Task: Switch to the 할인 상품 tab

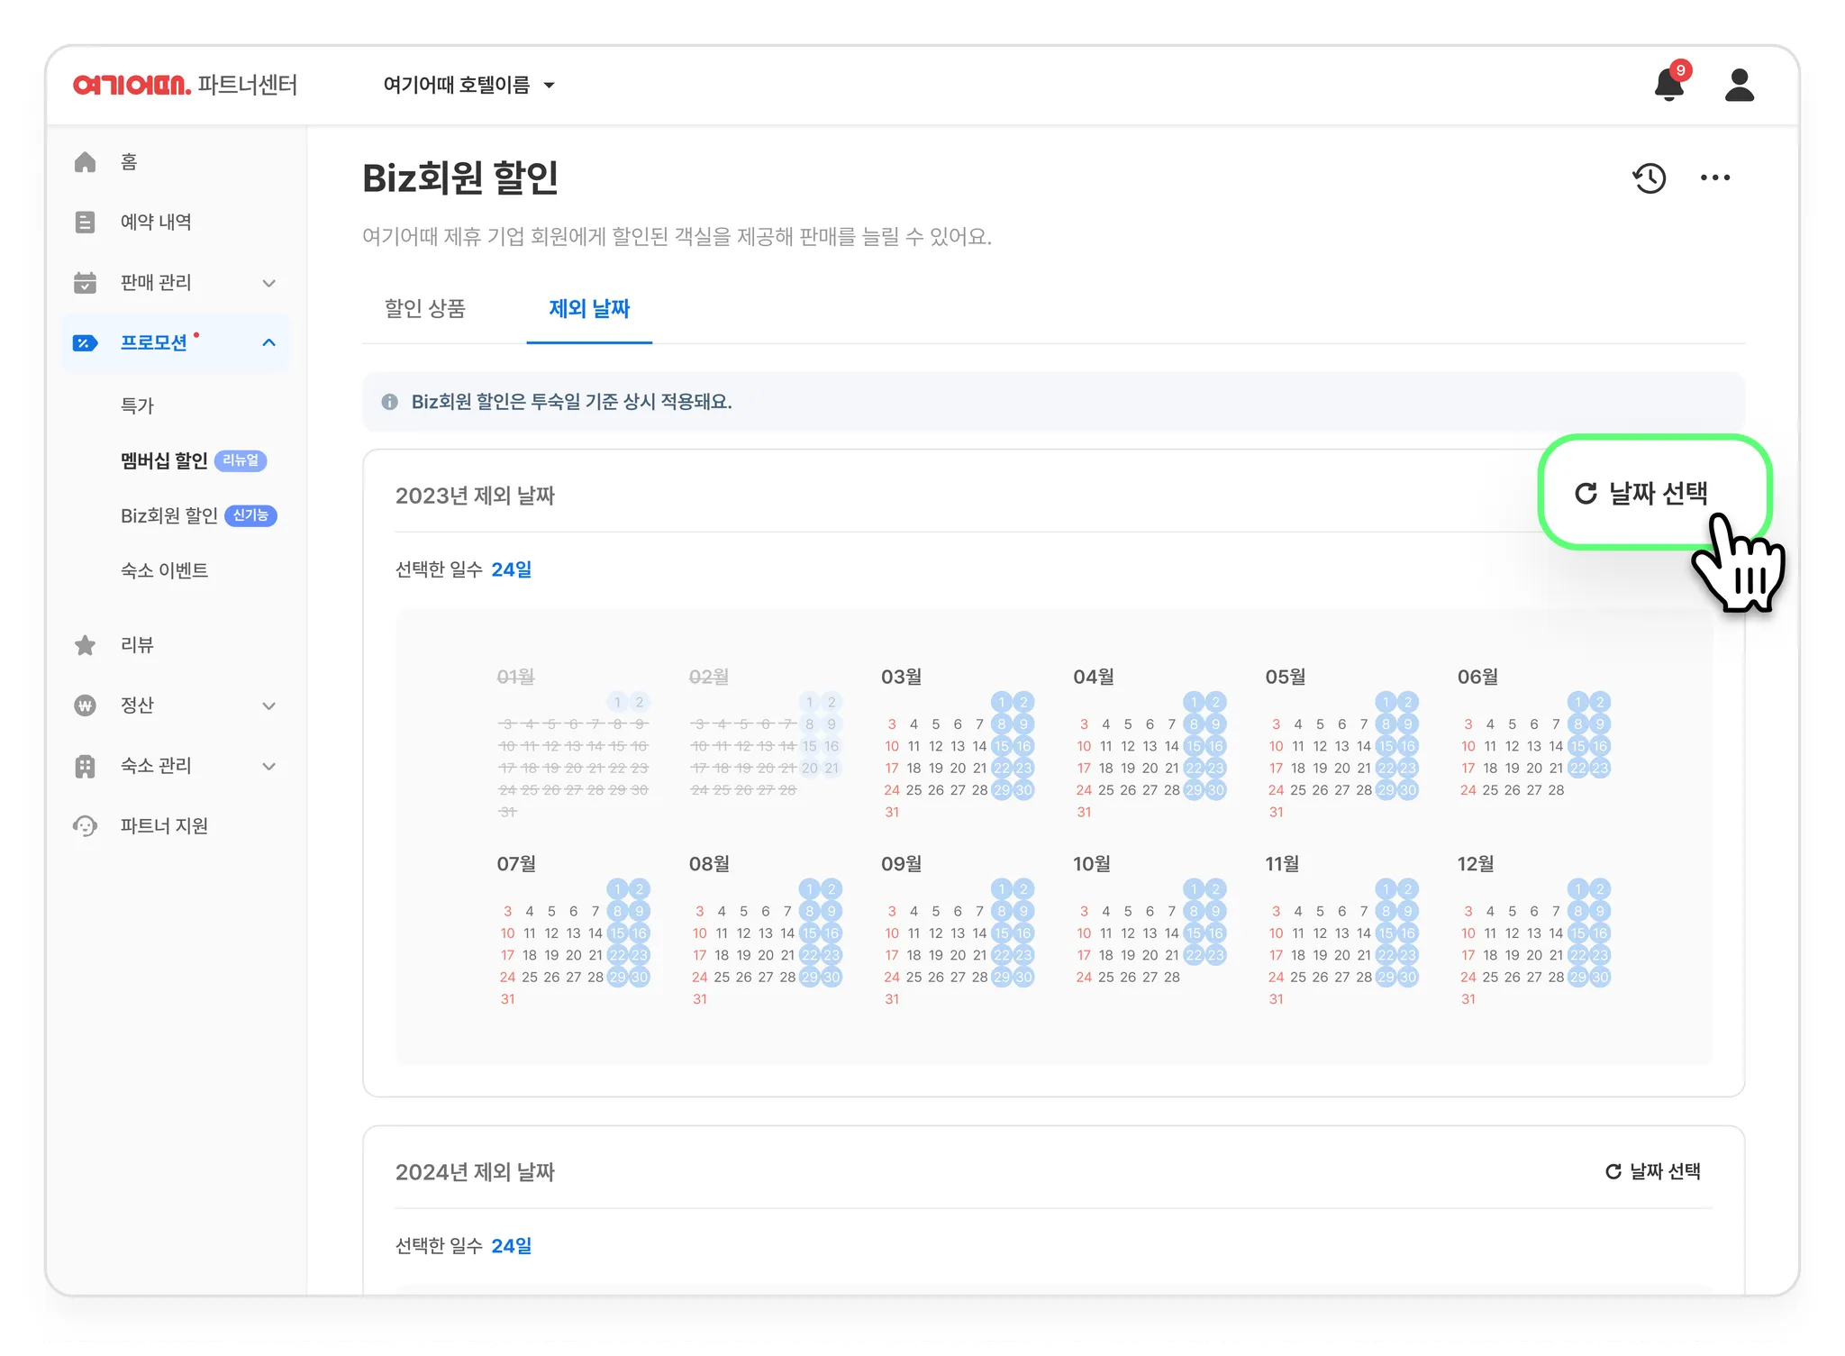Action: click(425, 309)
